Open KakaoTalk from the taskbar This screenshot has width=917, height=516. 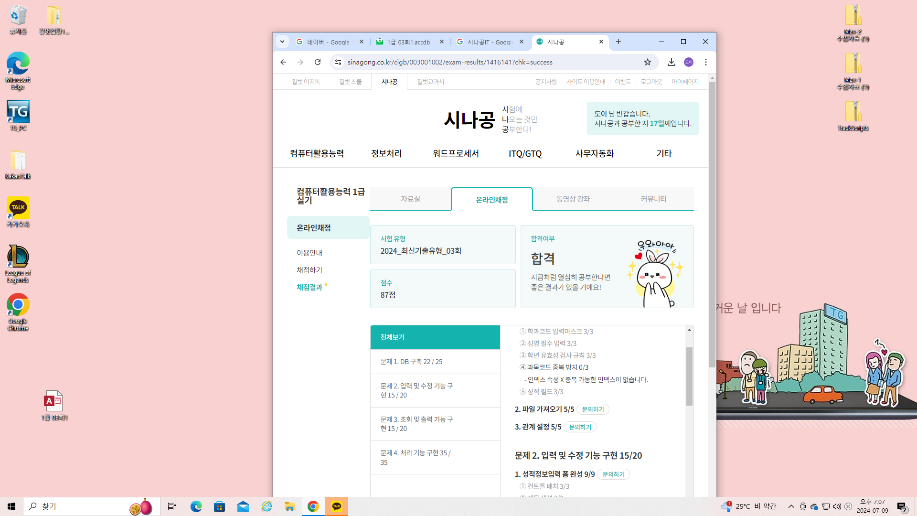(x=337, y=506)
